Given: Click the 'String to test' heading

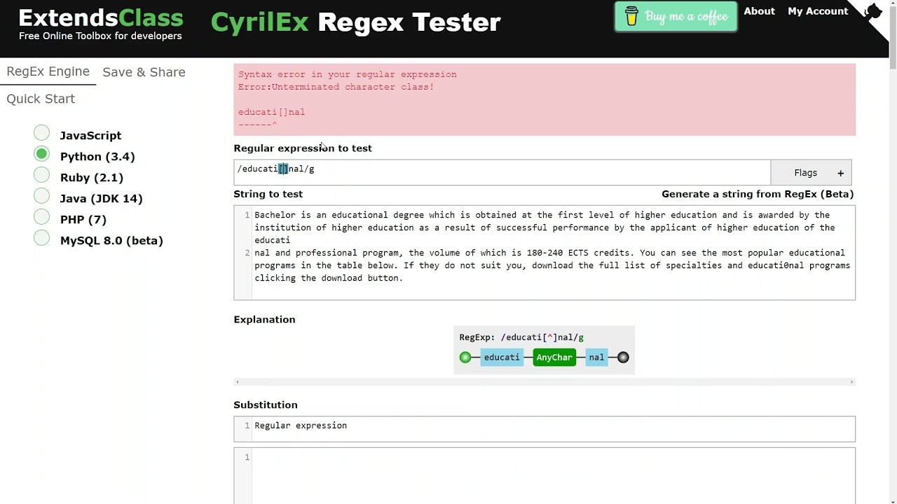Looking at the screenshot, I should pyautogui.click(x=268, y=194).
